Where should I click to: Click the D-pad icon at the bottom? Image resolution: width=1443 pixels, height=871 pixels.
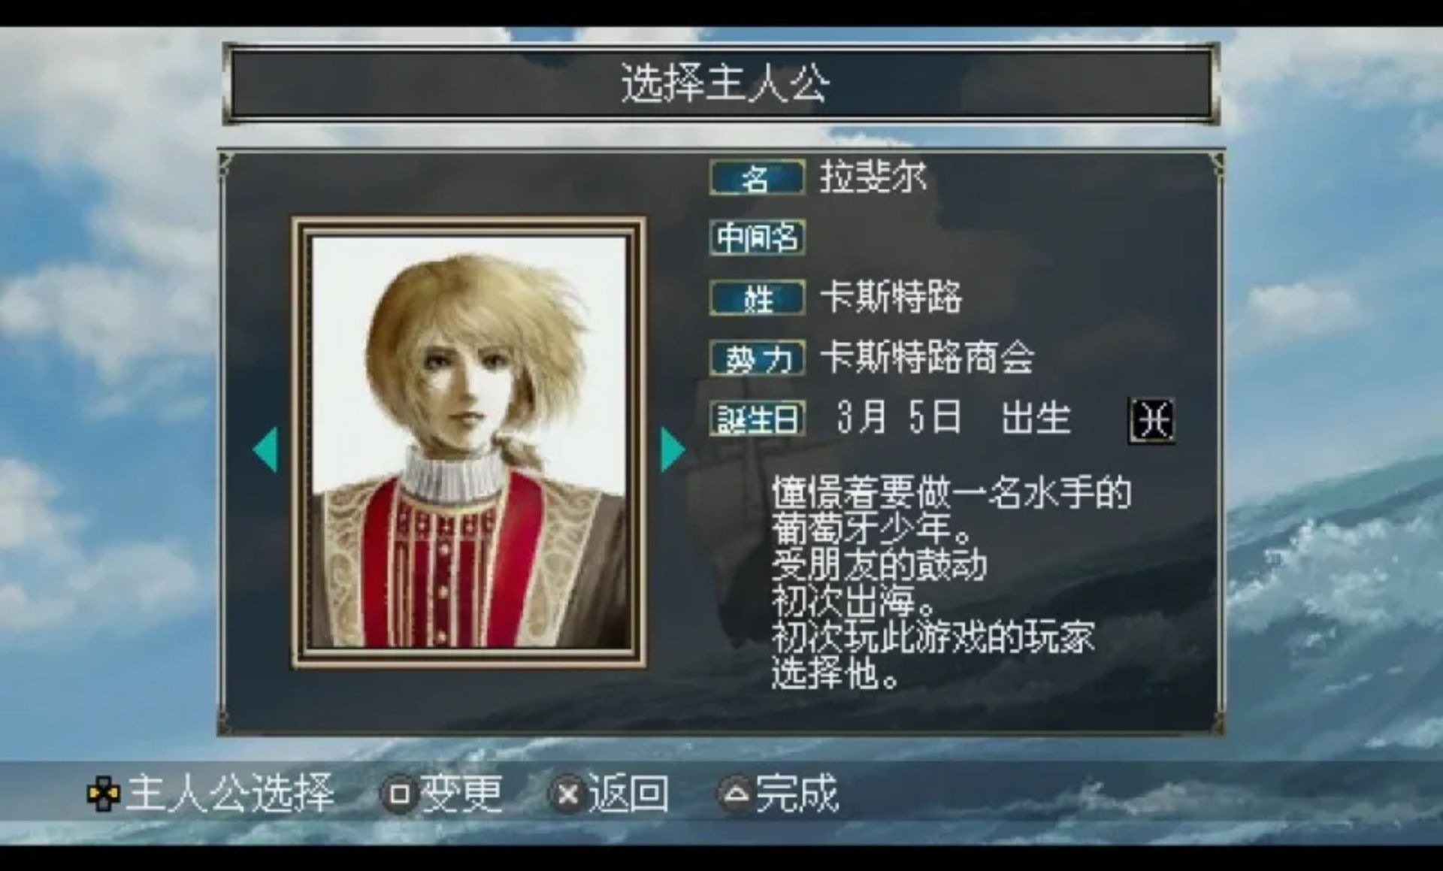pyautogui.click(x=103, y=794)
